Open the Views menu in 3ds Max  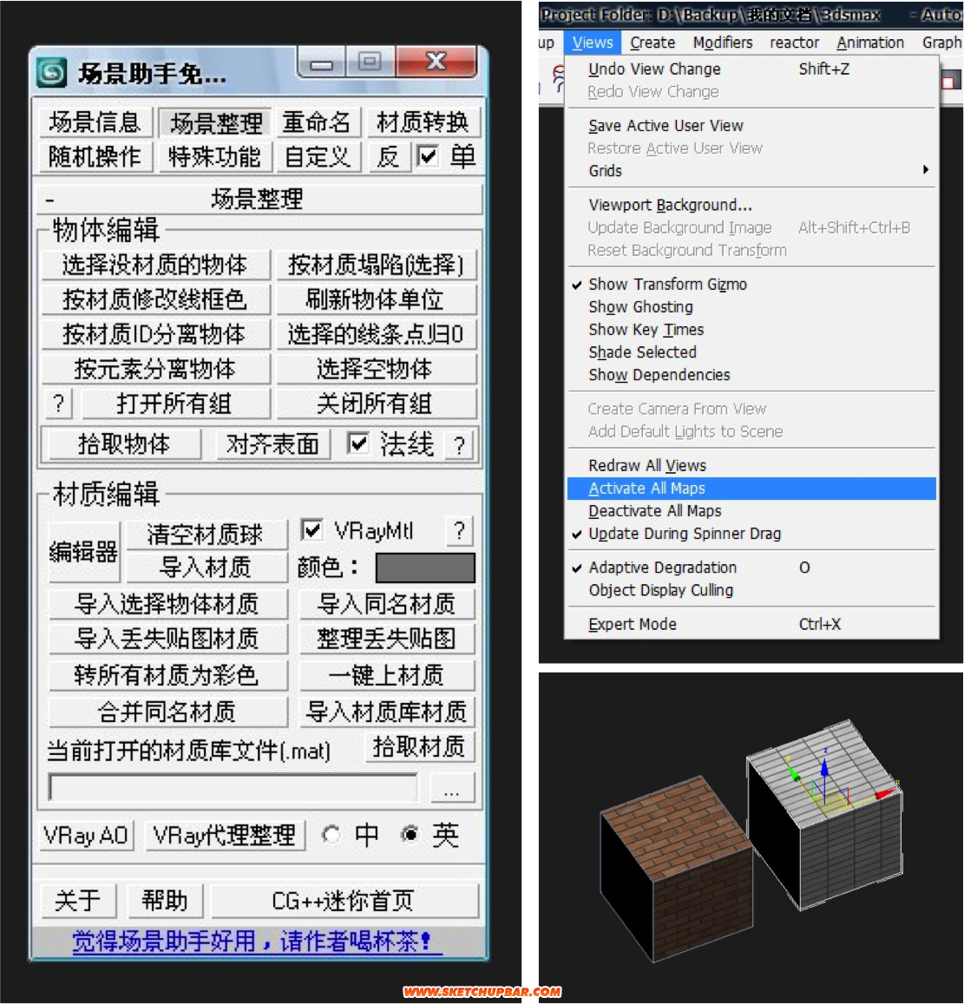coord(593,43)
